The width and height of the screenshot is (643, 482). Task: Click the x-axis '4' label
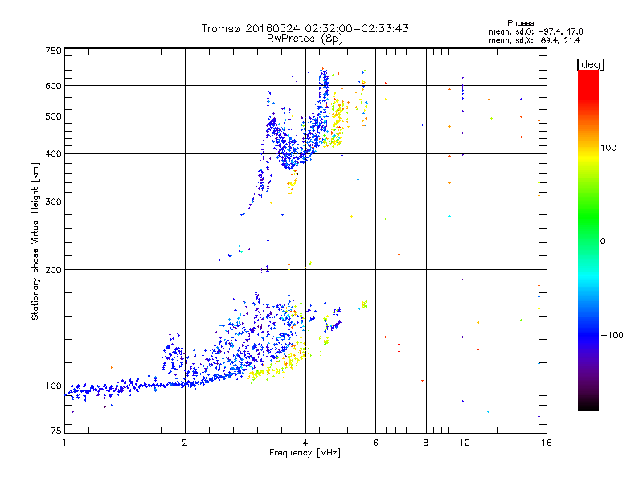tap(305, 443)
